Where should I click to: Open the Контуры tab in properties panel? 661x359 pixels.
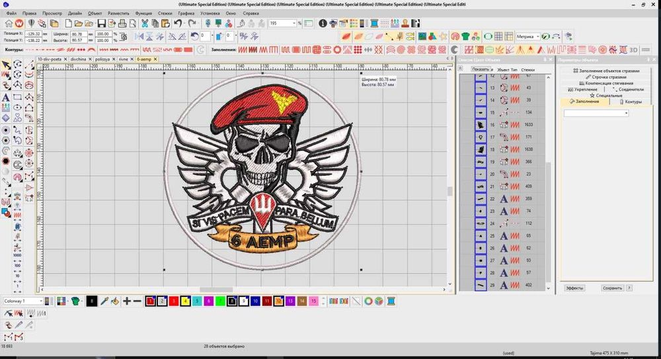click(631, 102)
